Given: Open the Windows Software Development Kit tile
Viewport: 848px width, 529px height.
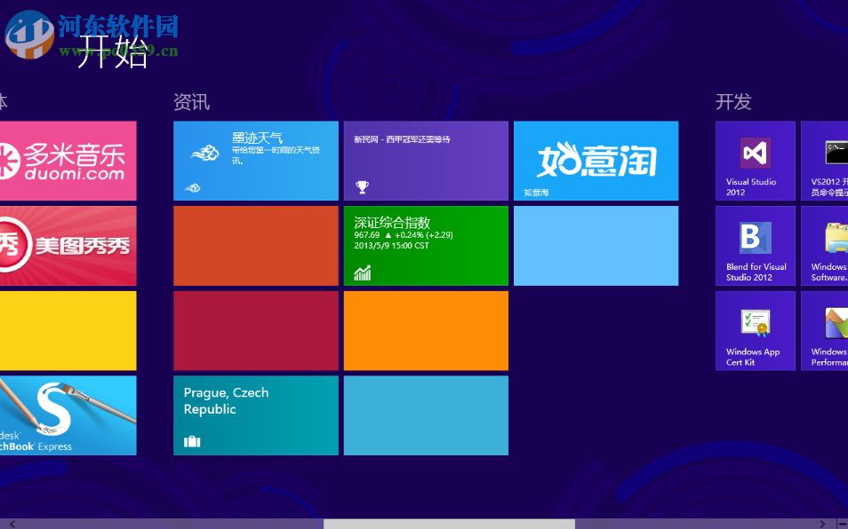Looking at the screenshot, I should 828,246.
